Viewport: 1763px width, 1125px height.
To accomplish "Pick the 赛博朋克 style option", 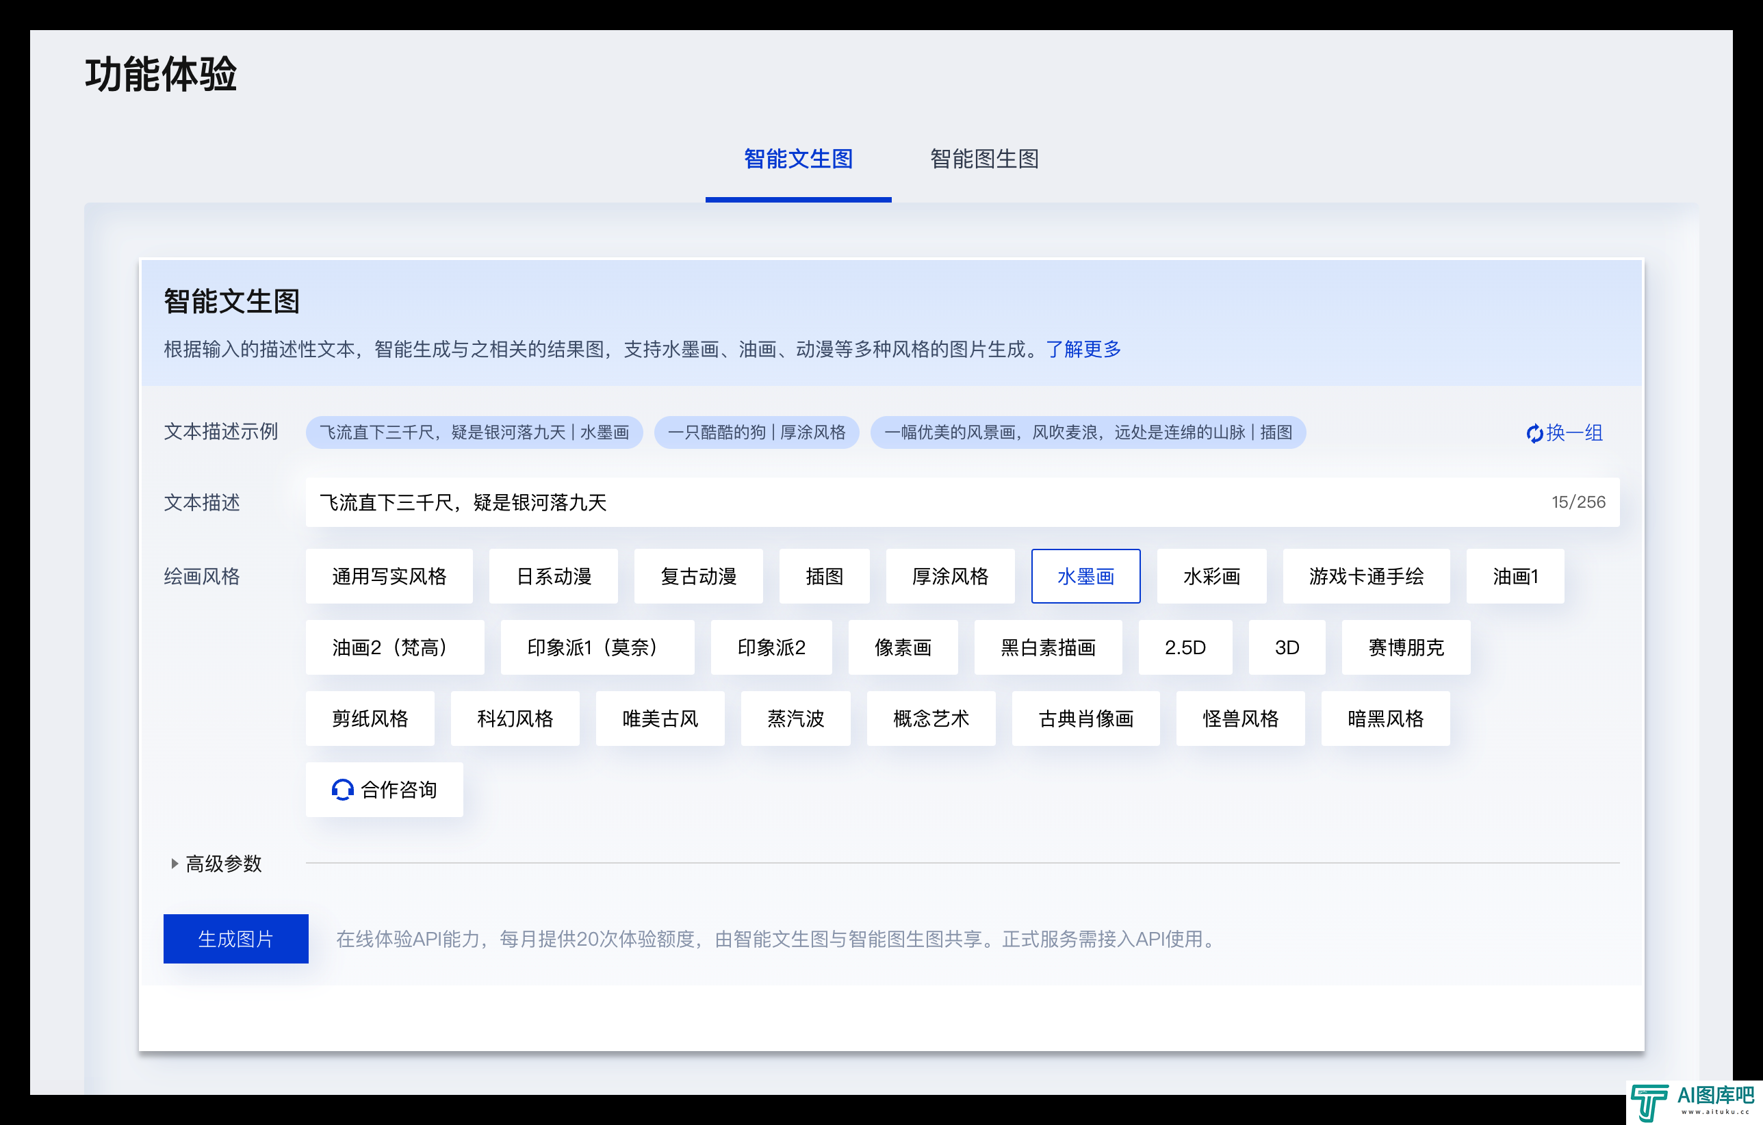I will 1405,648.
